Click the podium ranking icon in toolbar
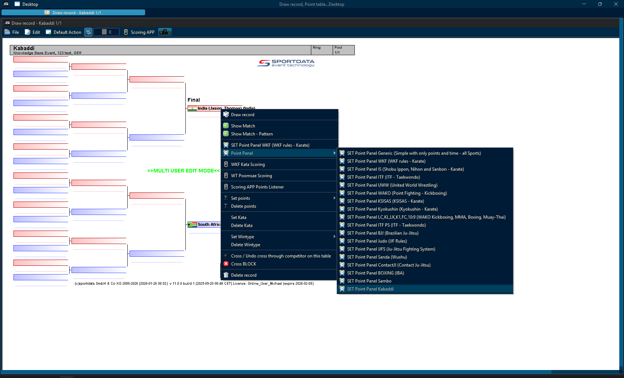The image size is (624, 378). tap(165, 32)
